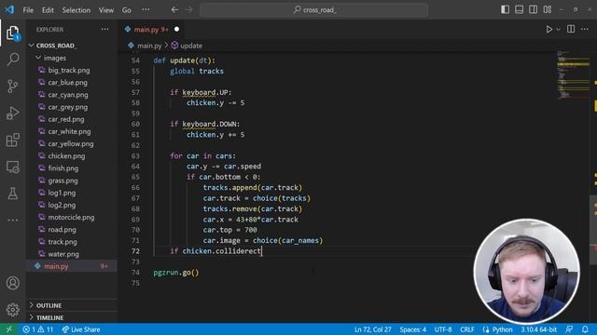Select Python interpreter 3.10.4 64-bit

pos(538,329)
